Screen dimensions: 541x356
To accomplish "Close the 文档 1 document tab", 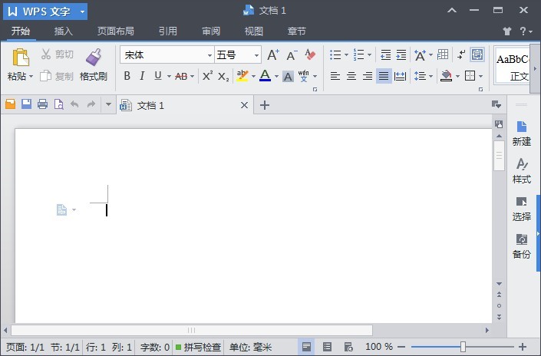I will 244,105.
